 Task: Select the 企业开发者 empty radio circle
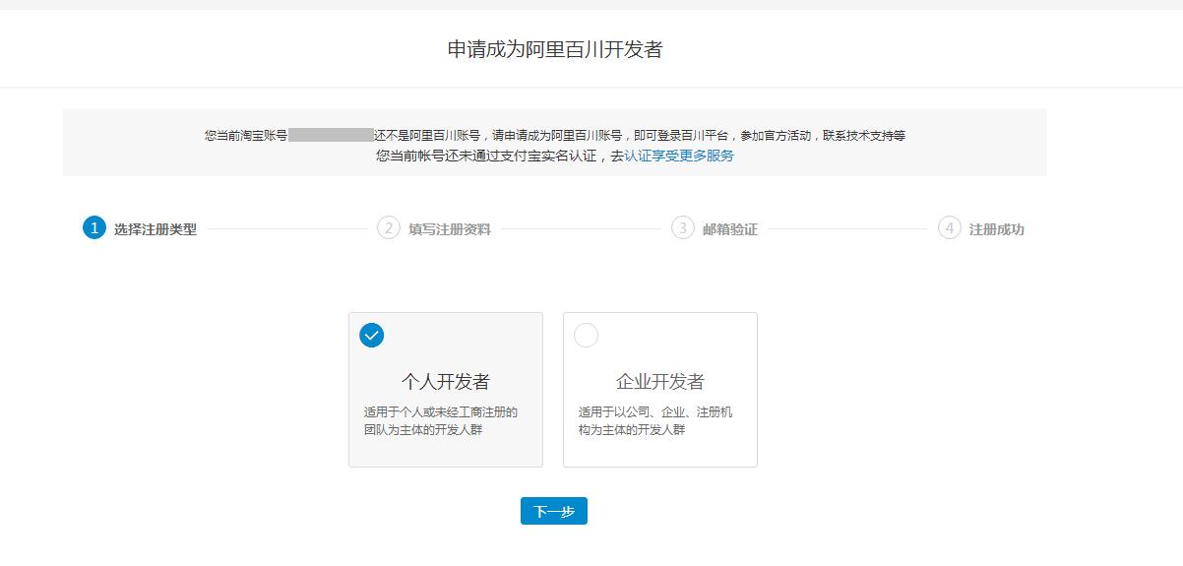point(586,336)
